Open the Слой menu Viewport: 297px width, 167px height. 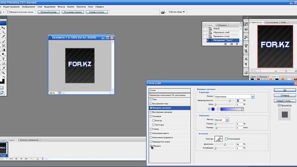(39, 6)
